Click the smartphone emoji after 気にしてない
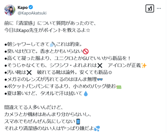This screenshot has height=133, width=167. [78, 121]
